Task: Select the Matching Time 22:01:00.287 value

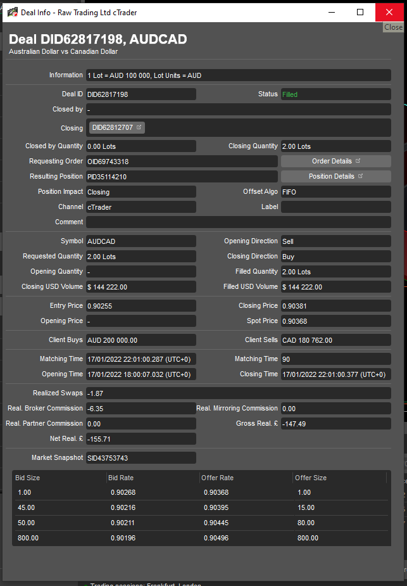Action: point(141,359)
